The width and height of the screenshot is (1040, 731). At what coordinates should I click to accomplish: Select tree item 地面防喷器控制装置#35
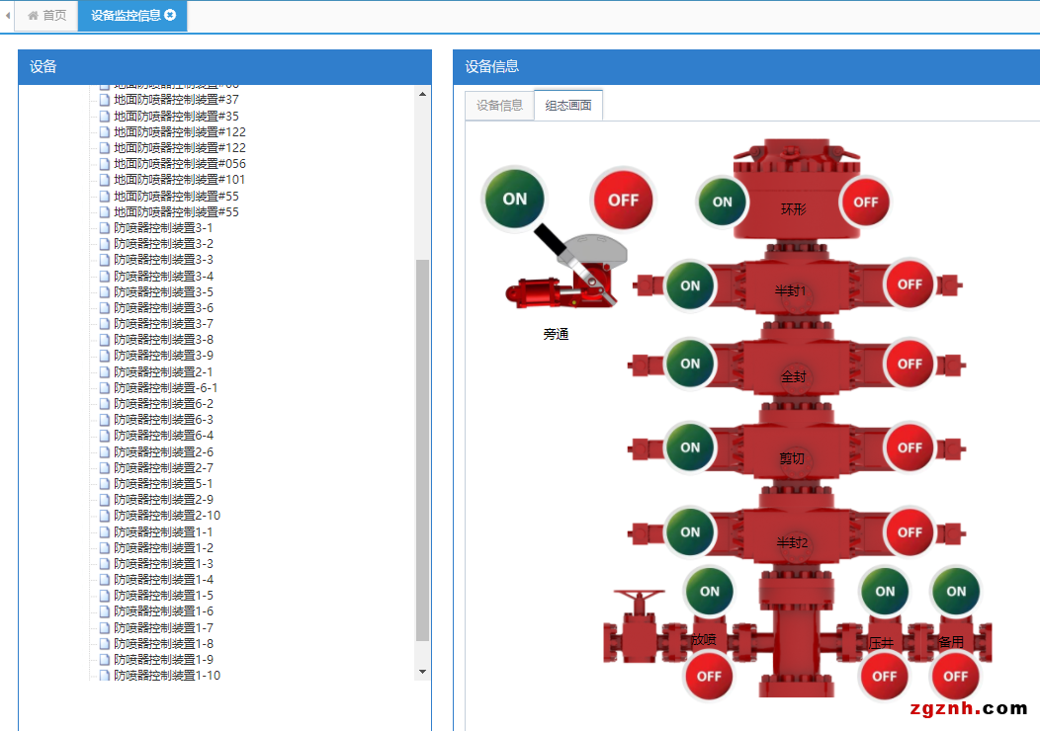pos(176,116)
